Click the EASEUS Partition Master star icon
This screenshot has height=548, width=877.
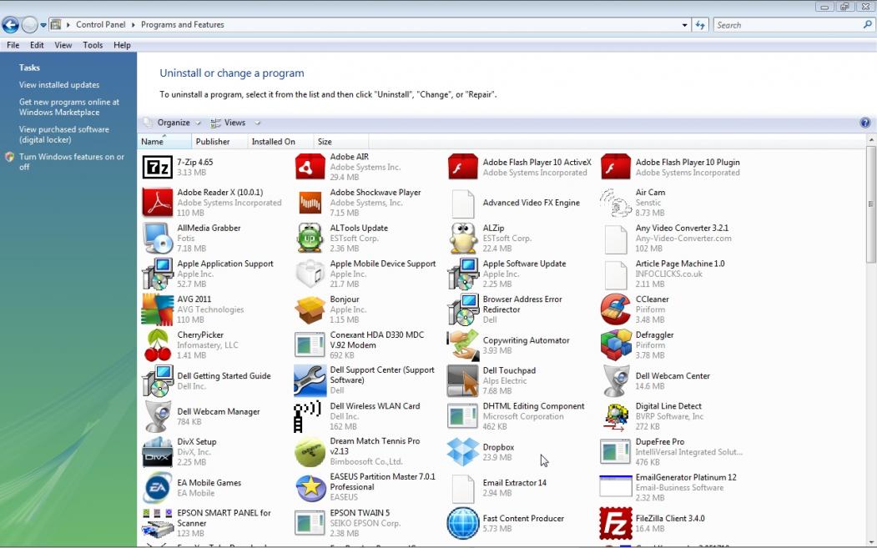click(310, 488)
